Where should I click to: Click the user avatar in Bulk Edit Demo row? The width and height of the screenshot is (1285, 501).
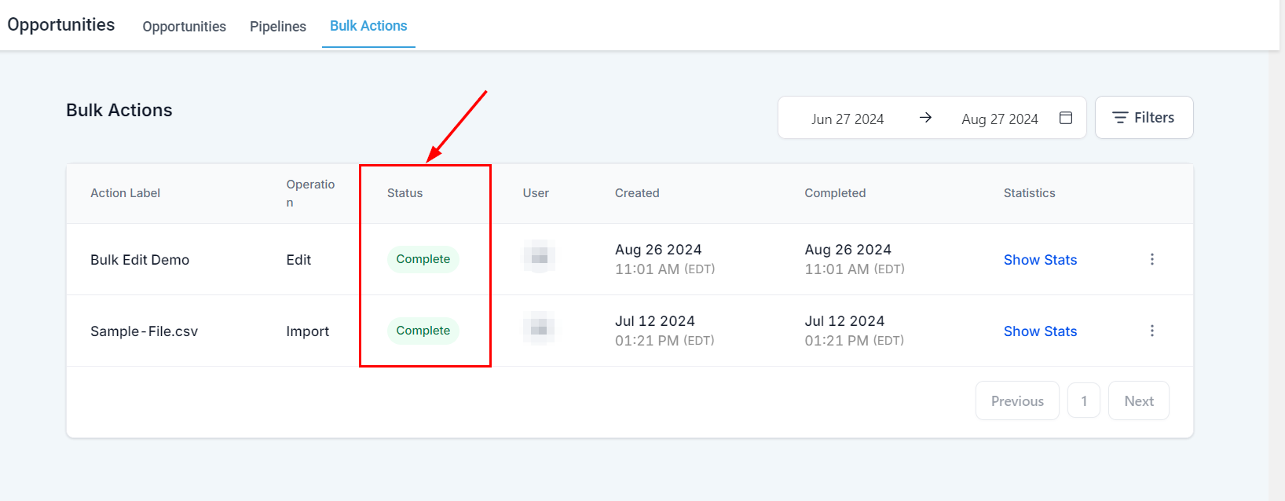[x=539, y=258]
